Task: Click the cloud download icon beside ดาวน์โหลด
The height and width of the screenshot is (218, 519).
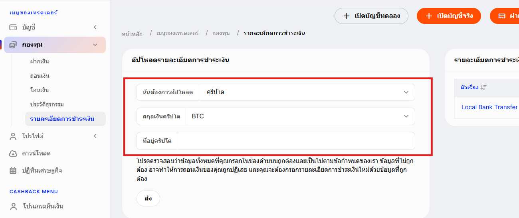Action: [13, 153]
